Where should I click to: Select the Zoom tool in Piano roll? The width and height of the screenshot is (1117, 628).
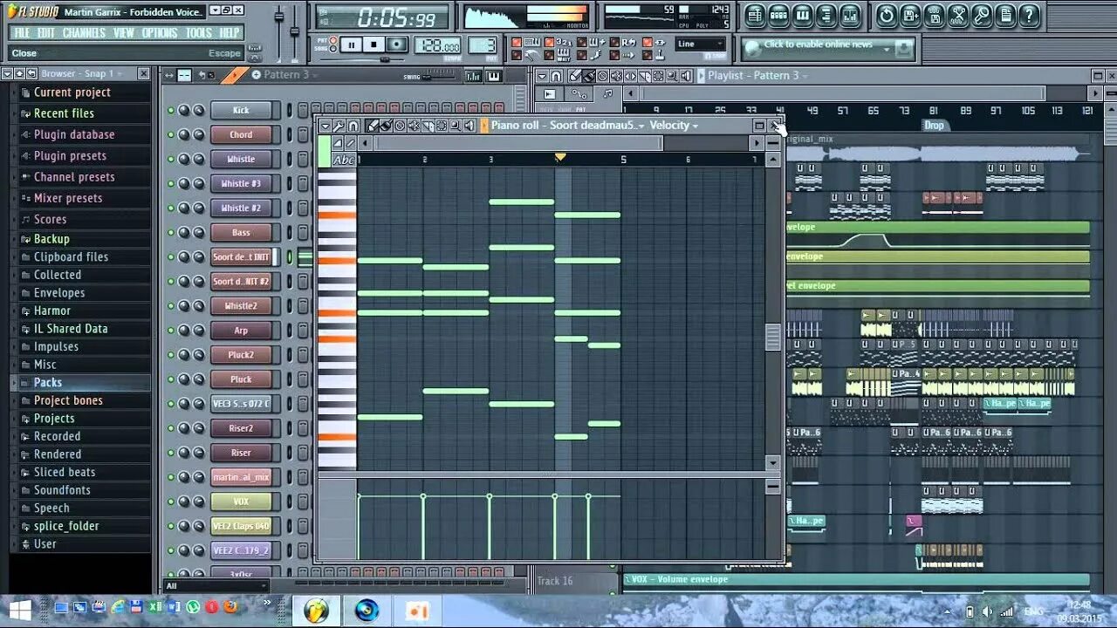[456, 126]
